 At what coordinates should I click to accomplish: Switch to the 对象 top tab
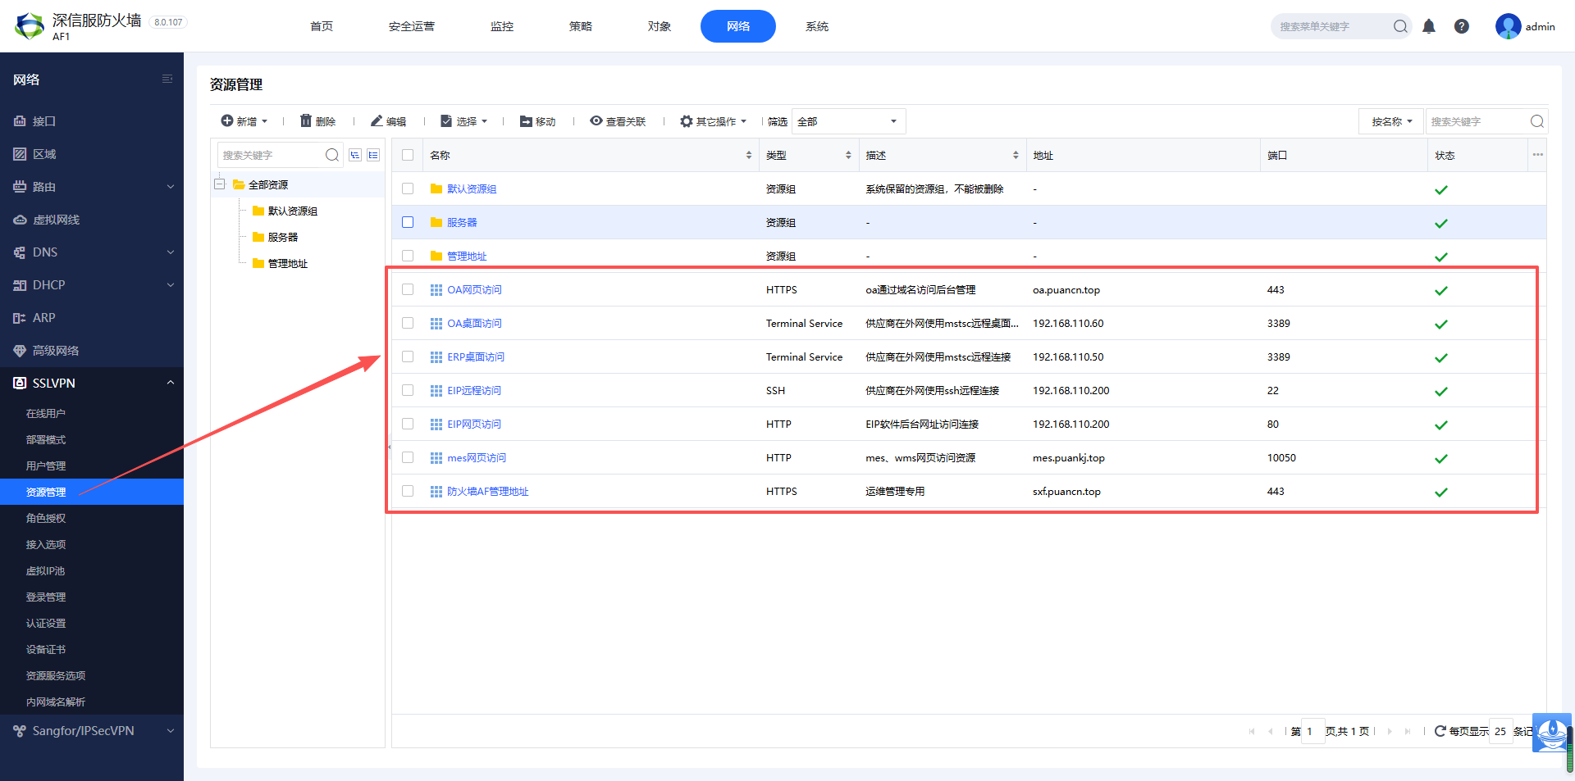click(660, 26)
